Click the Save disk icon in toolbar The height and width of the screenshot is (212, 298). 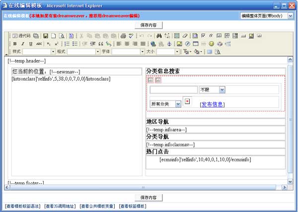pos(46,36)
